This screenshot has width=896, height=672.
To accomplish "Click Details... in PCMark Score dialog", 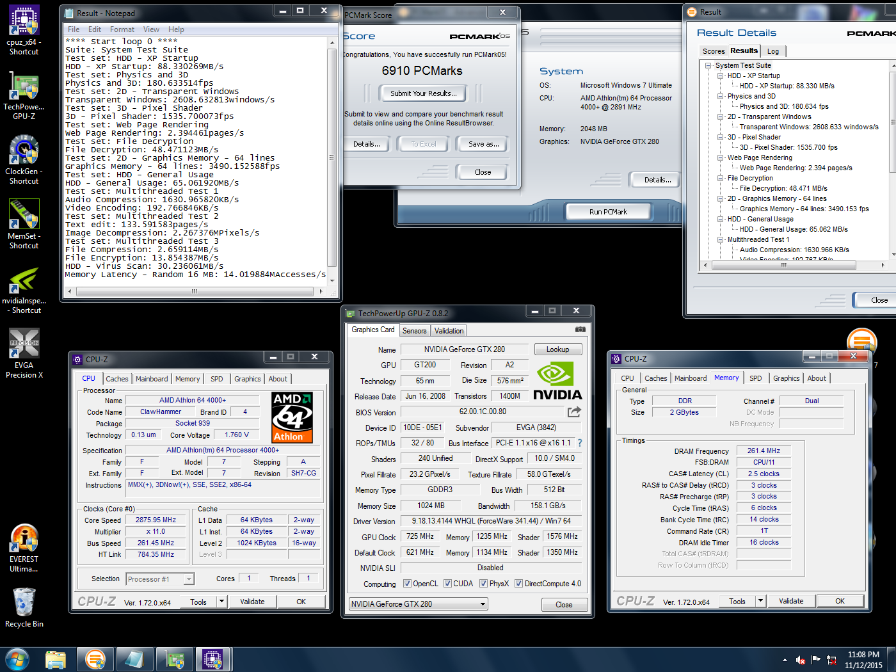I will coord(366,144).
